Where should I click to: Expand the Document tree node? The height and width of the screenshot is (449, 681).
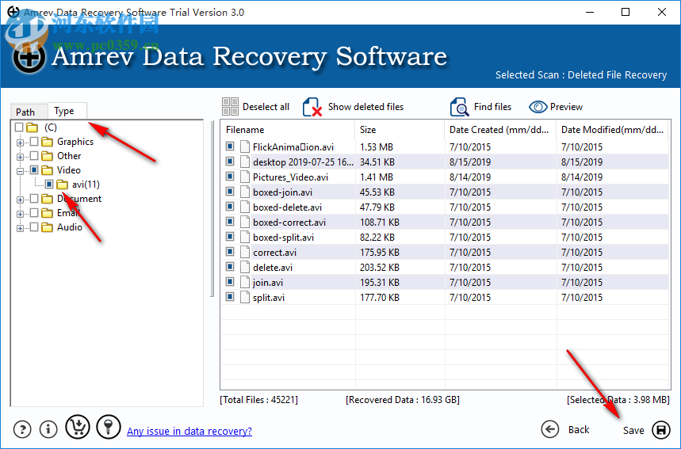click(20, 200)
